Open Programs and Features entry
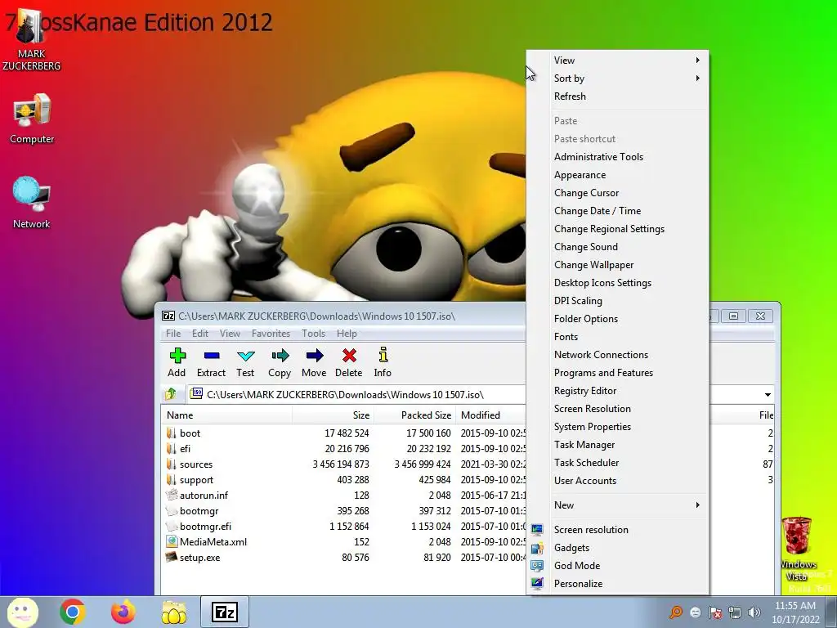The height and width of the screenshot is (628, 837). pyautogui.click(x=618, y=373)
